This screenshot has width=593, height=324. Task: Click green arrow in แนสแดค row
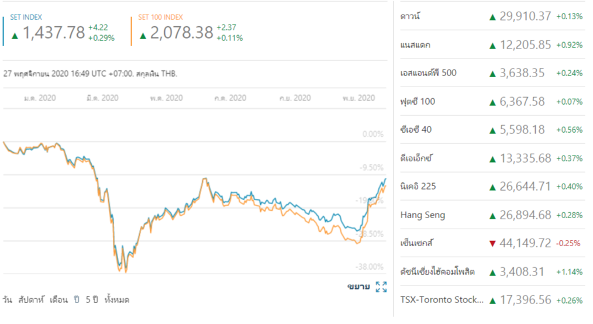[x=492, y=45]
